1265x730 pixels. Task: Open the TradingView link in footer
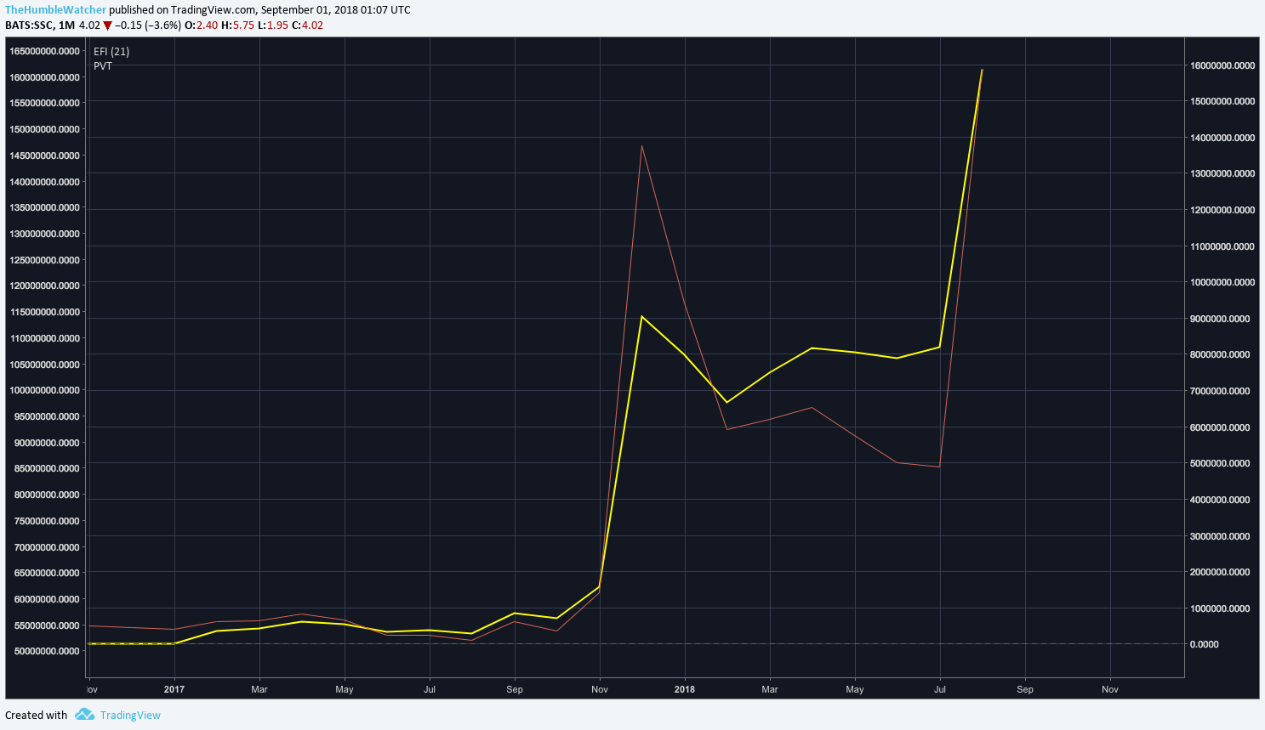[x=130, y=715]
